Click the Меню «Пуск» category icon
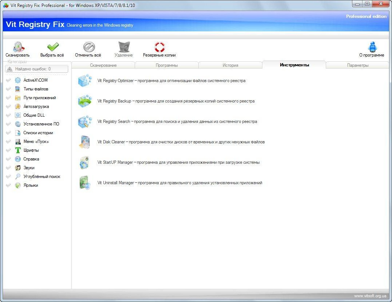Image resolution: width=392 pixels, height=302 pixels. [18, 142]
